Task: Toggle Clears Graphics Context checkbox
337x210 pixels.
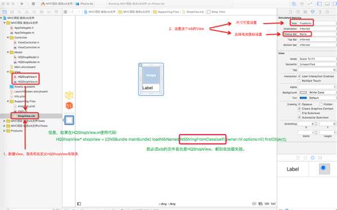Action: point(299,109)
